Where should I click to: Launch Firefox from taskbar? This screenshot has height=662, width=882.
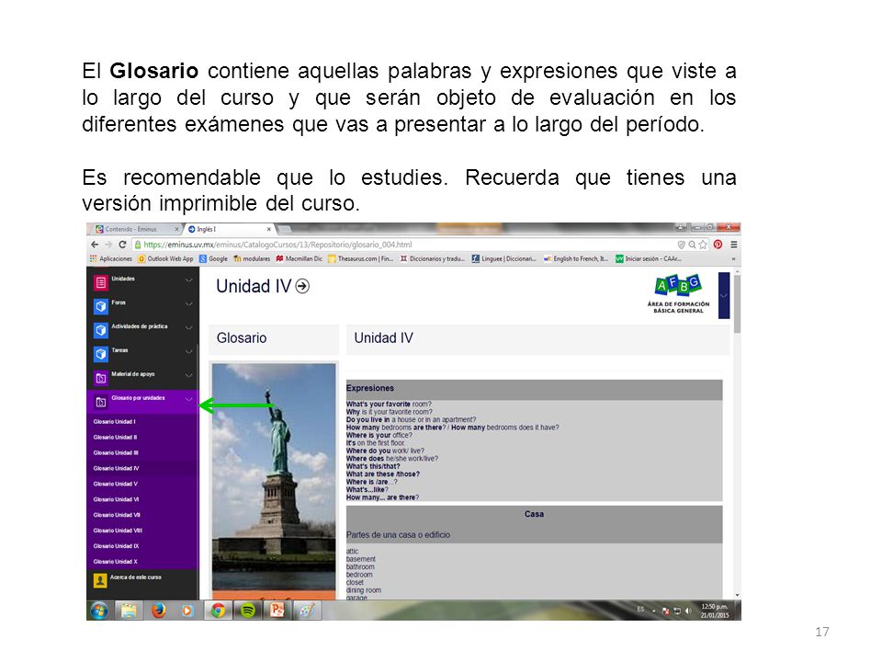point(159,611)
